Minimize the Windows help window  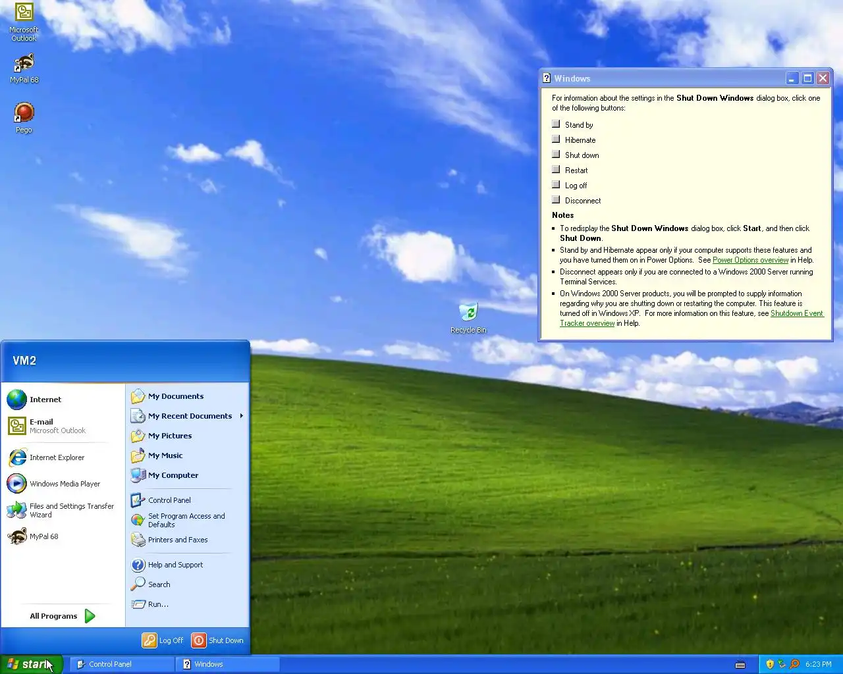(792, 78)
